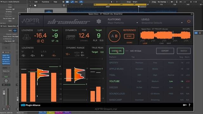The height and width of the screenshot is (114, 203).
Task: Enable the SYNC reference button
Action: (x=129, y=36)
